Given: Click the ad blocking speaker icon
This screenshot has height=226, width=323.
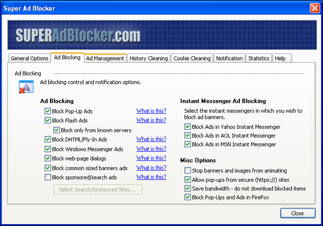Looking at the screenshot, I should (26, 87).
